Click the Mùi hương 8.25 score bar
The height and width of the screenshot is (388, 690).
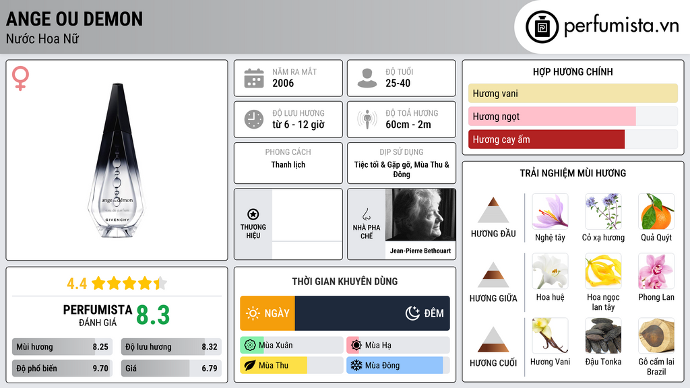pyautogui.click(x=63, y=347)
